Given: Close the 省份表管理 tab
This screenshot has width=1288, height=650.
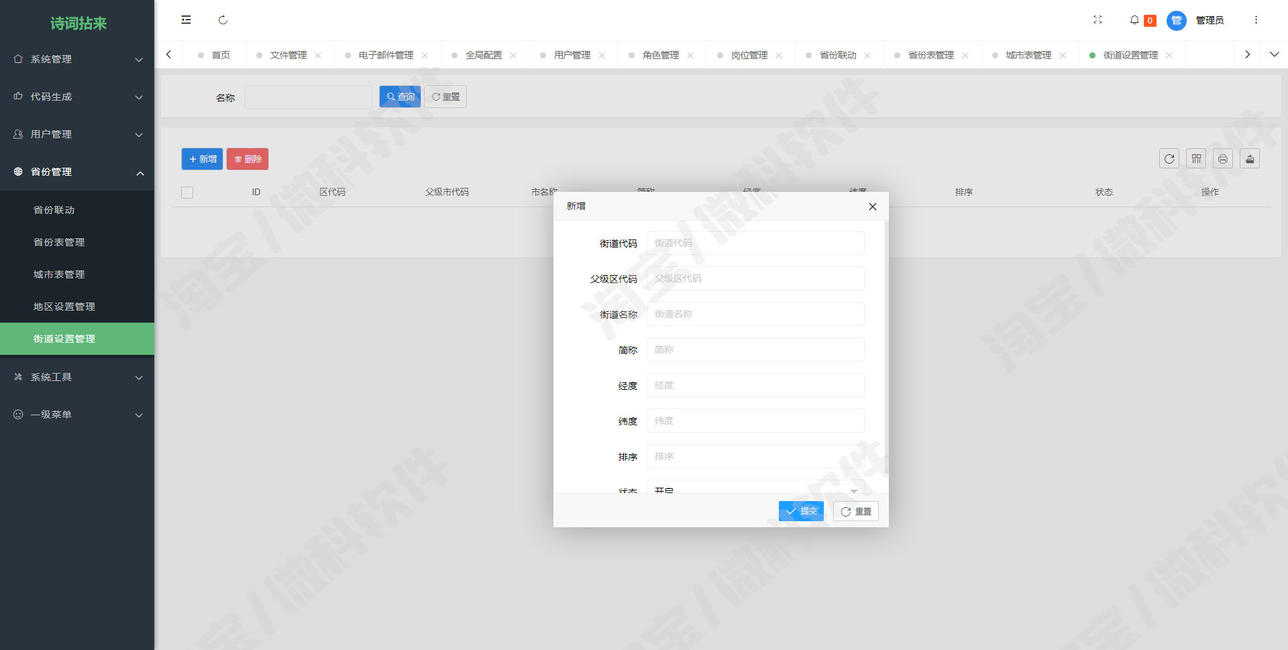Looking at the screenshot, I should click(965, 56).
